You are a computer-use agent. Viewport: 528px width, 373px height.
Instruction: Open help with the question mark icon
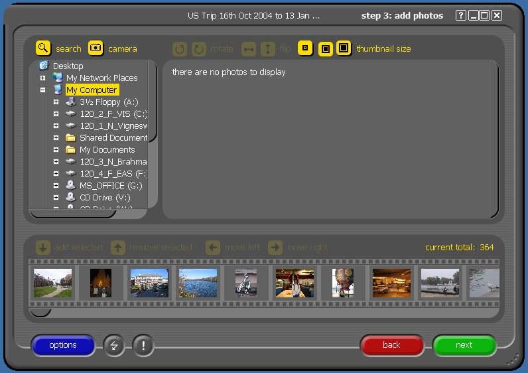coord(461,15)
